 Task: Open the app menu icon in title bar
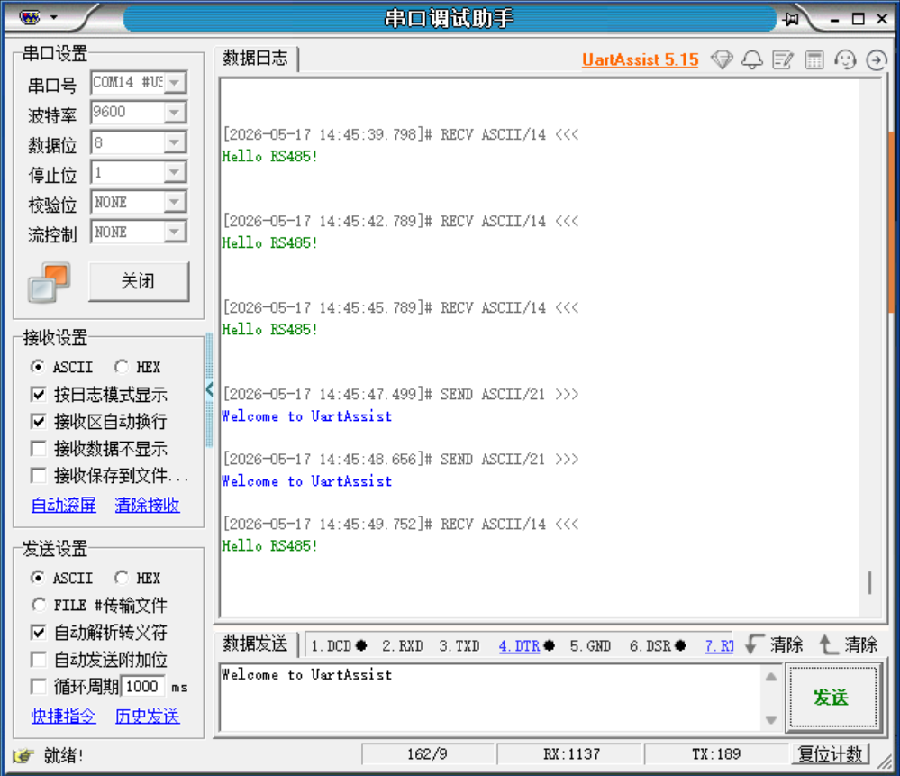(x=30, y=17)
